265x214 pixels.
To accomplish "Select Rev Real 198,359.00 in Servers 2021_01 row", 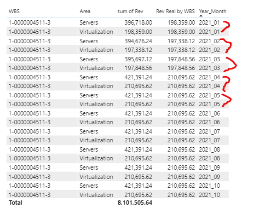I will tap(181, 22).
